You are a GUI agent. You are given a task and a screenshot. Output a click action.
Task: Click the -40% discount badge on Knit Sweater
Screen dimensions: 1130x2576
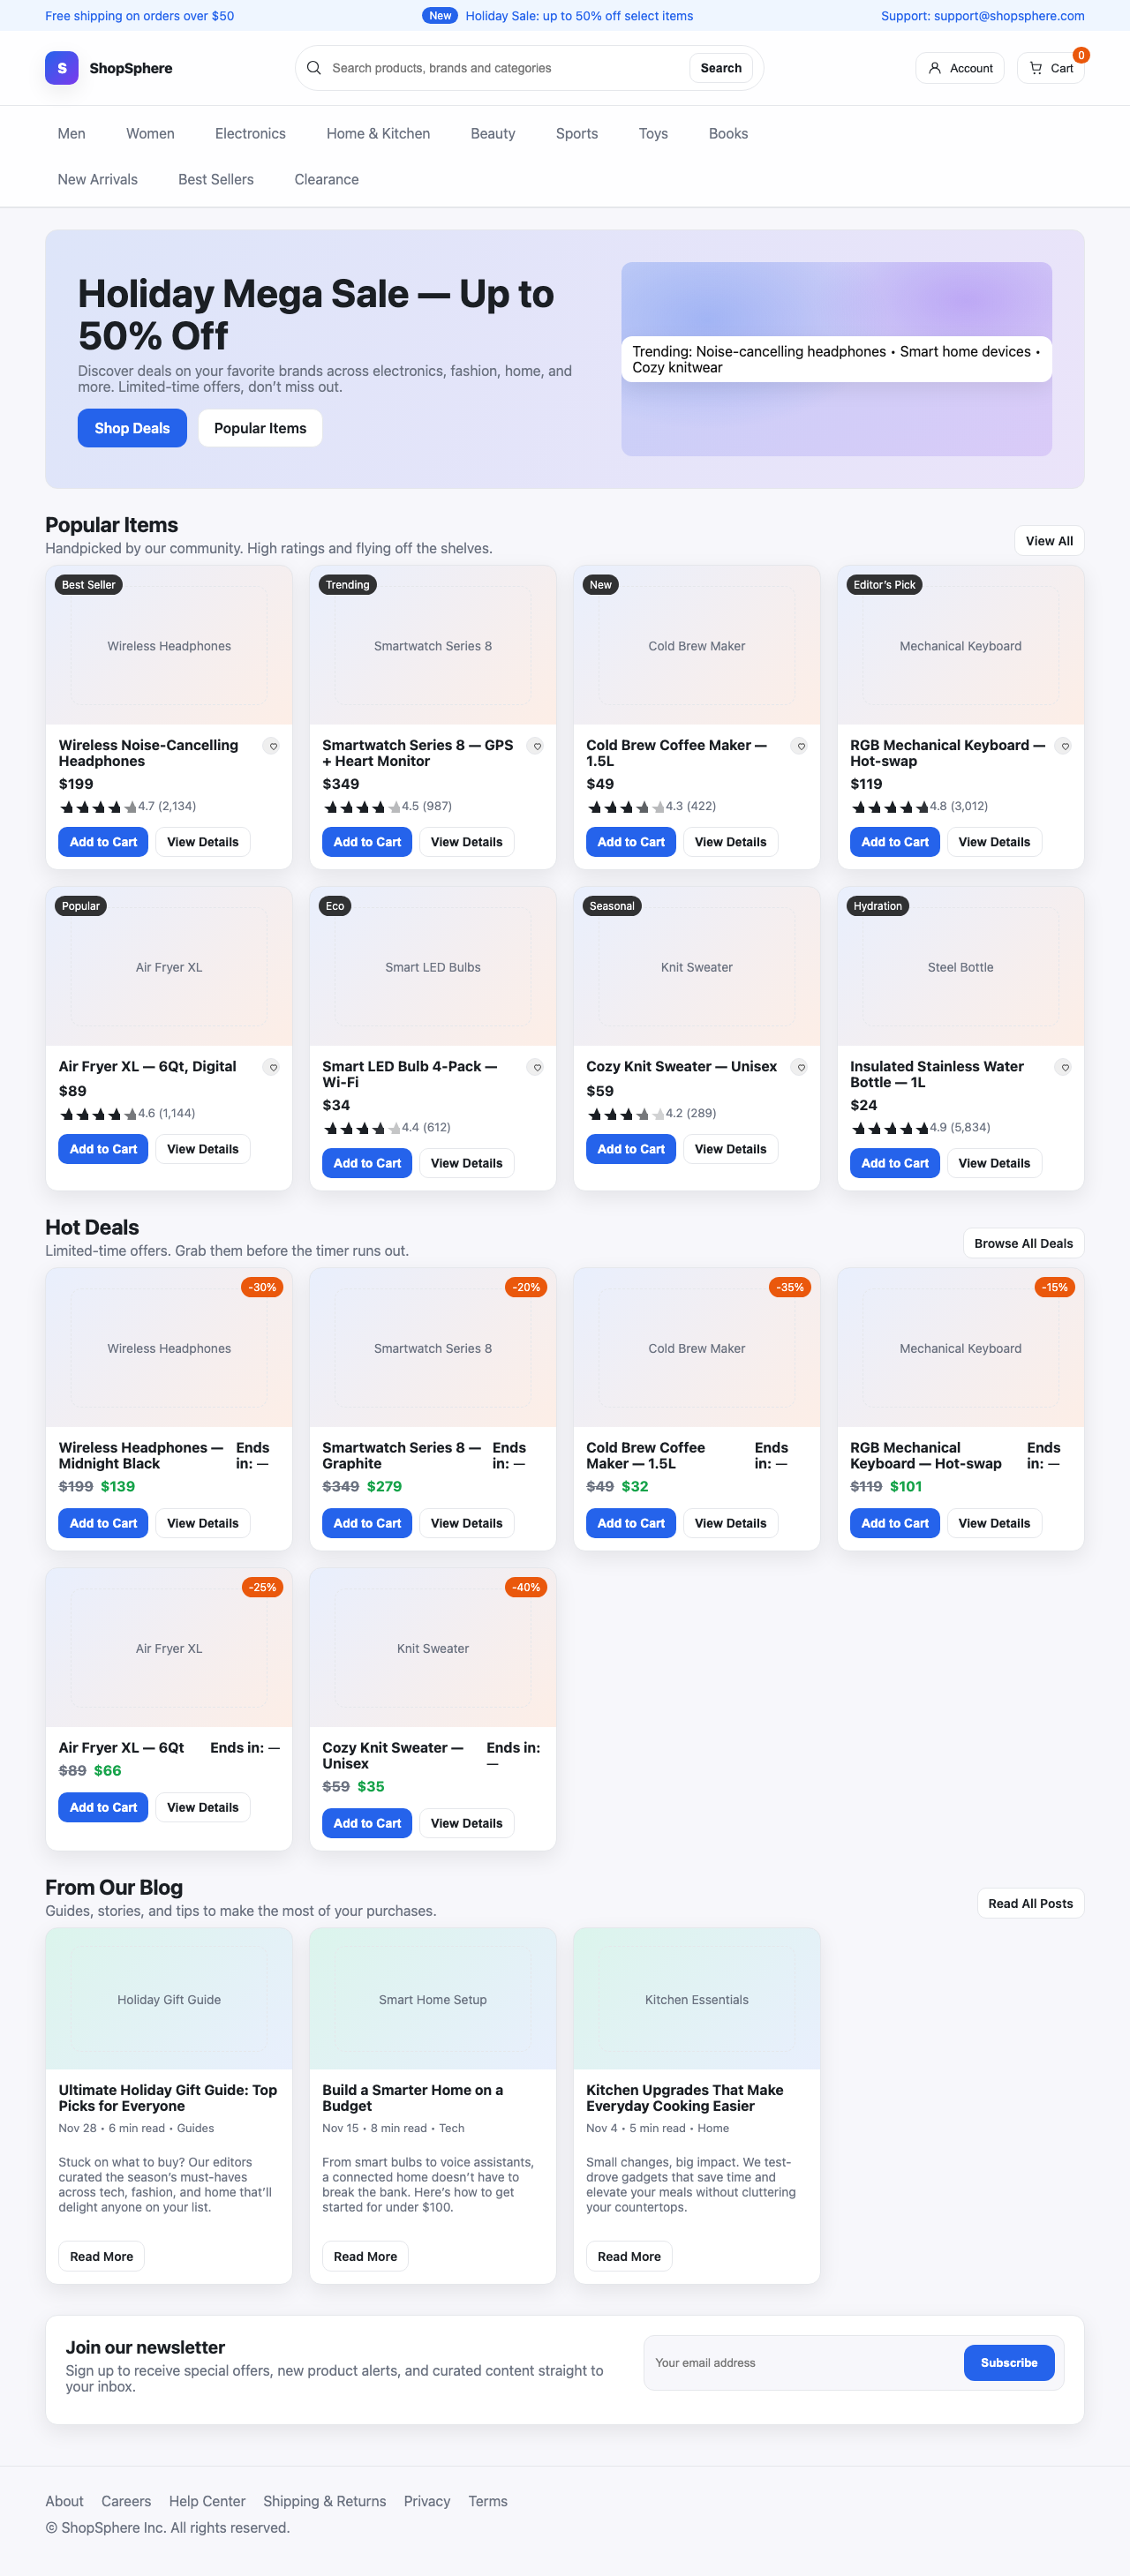click(524, 1587)
